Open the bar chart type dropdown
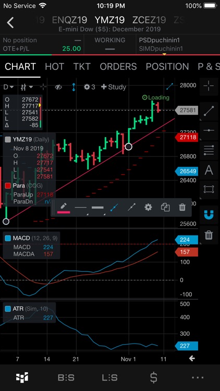 tap(27, 87)
